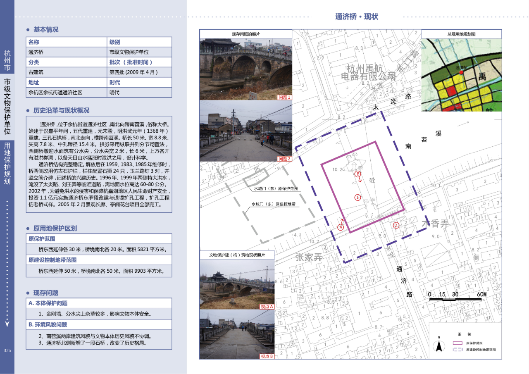Click the 总规用地规划图 thumbnail map

tap(461, 75)
